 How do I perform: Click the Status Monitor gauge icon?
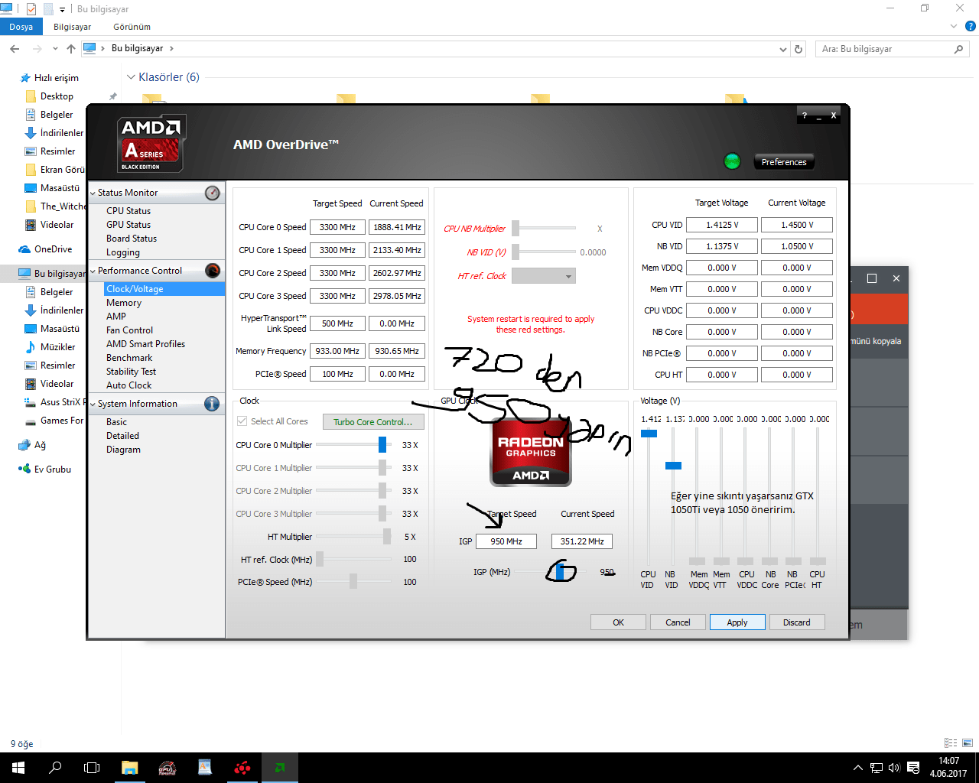(x=213, y=193)
